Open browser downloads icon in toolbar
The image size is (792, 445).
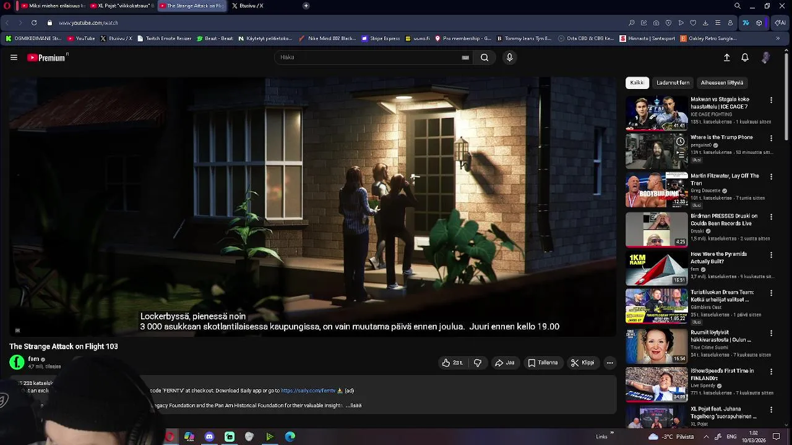(705, 23)
